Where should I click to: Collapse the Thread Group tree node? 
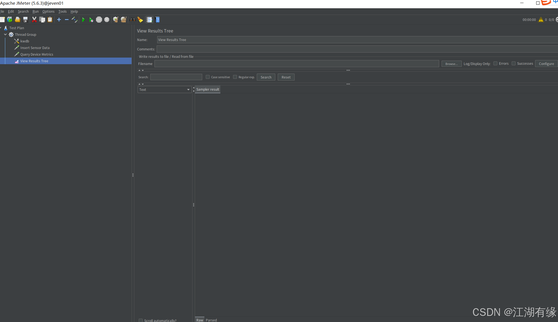pyautogui.click(x=5, y=34)
